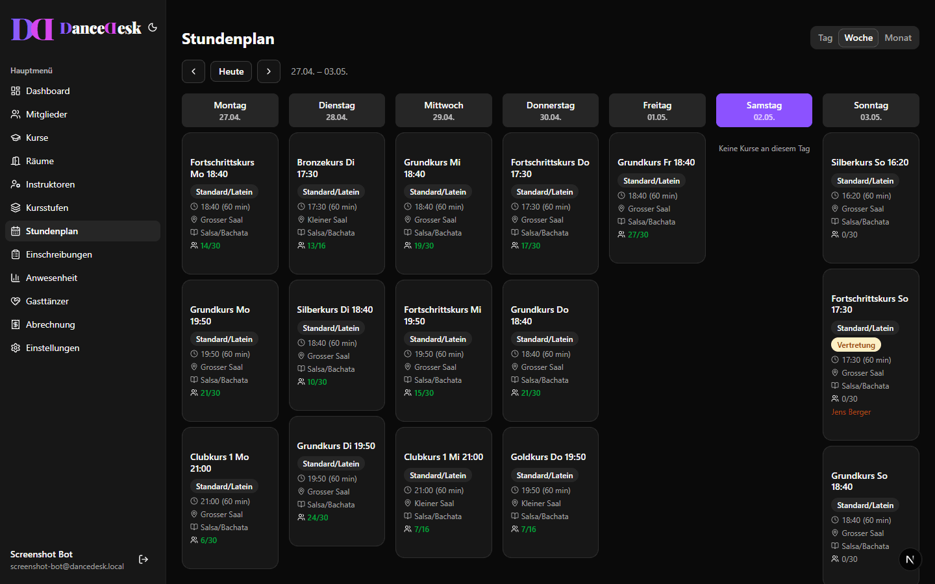Click the Anwesenheit chart icon

(x=16, y=278)
